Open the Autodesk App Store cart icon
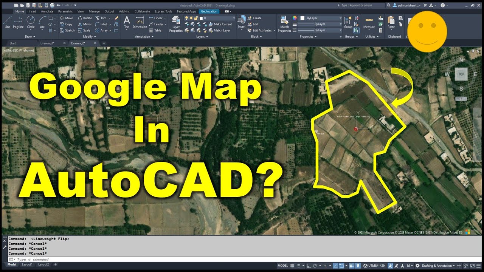Viewport: 484px width, 272px height. [x=425, y=5]
